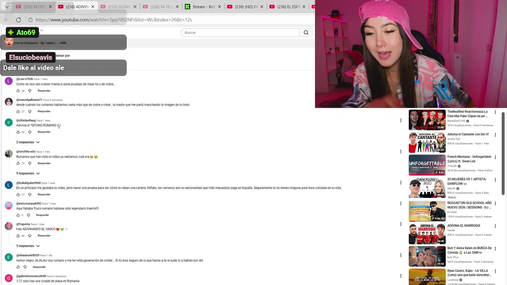507x285 pixels.
Task: View site information icon in address bar
Action: tap(30, 19)
